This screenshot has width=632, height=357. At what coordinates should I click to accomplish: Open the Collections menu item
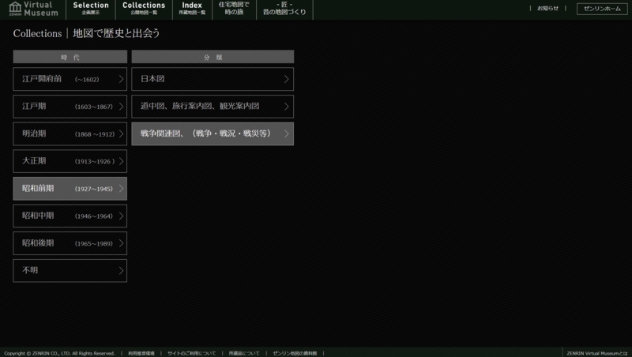144,8
